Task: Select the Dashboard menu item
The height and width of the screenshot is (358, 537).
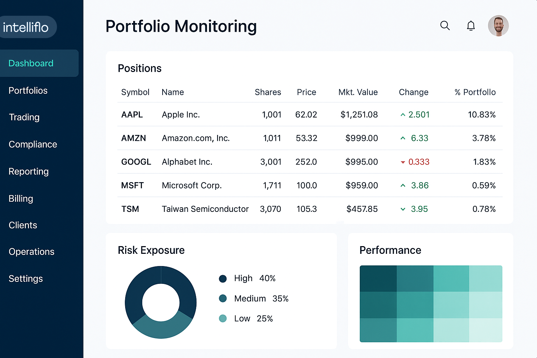Action: (31, 63)
